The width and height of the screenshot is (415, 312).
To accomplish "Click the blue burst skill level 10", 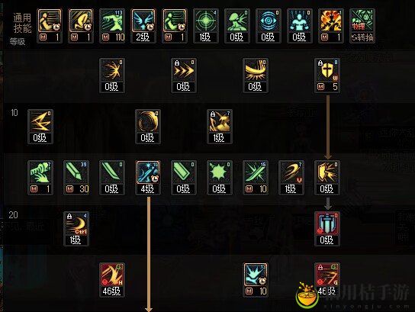I will pos(256,275).
